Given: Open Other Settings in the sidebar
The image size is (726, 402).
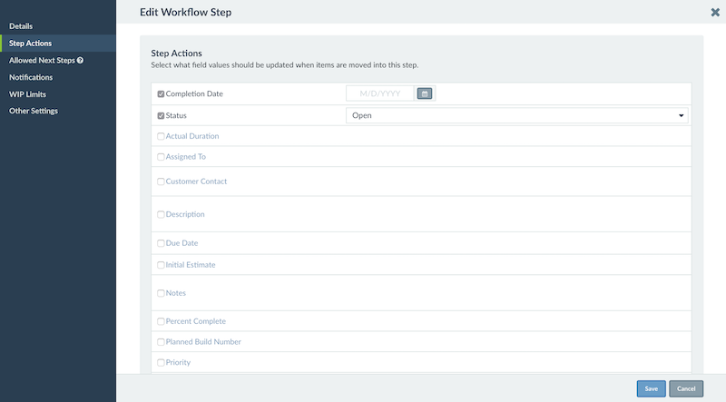Looking at the screenshot, I should coord(34,111).
